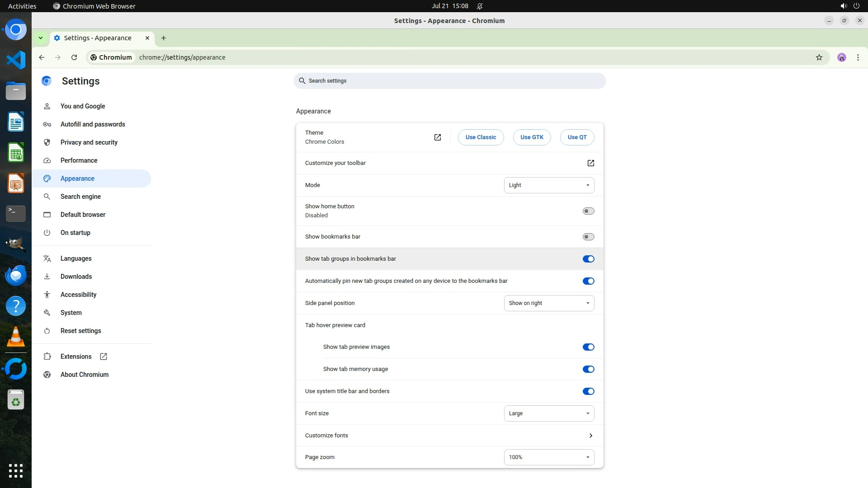
Task: Click the Use Classic theme button
Action: (x=481, y=137)
